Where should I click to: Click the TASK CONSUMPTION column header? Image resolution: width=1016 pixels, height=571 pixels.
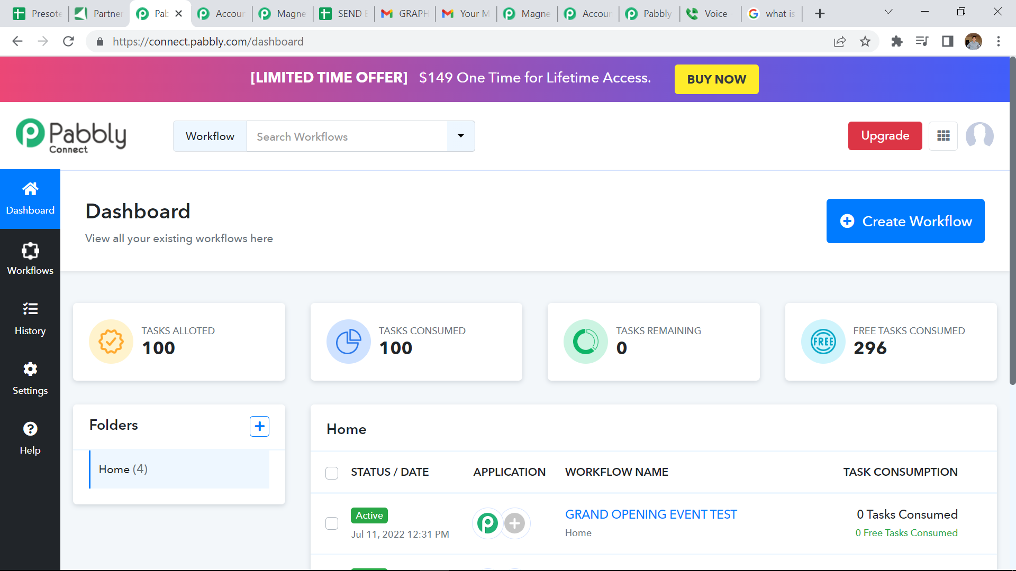pos(900,472)
